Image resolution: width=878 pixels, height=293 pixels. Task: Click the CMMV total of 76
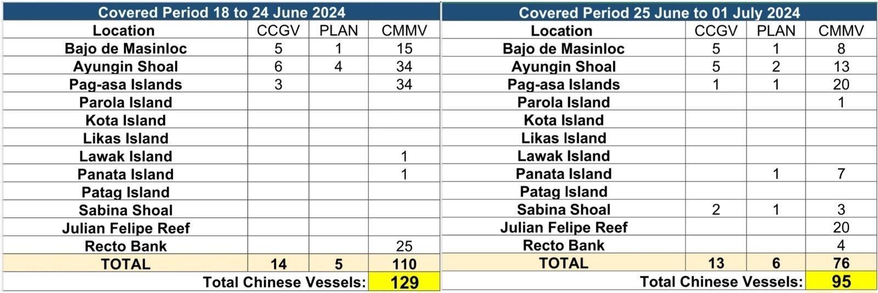point(841,263)
